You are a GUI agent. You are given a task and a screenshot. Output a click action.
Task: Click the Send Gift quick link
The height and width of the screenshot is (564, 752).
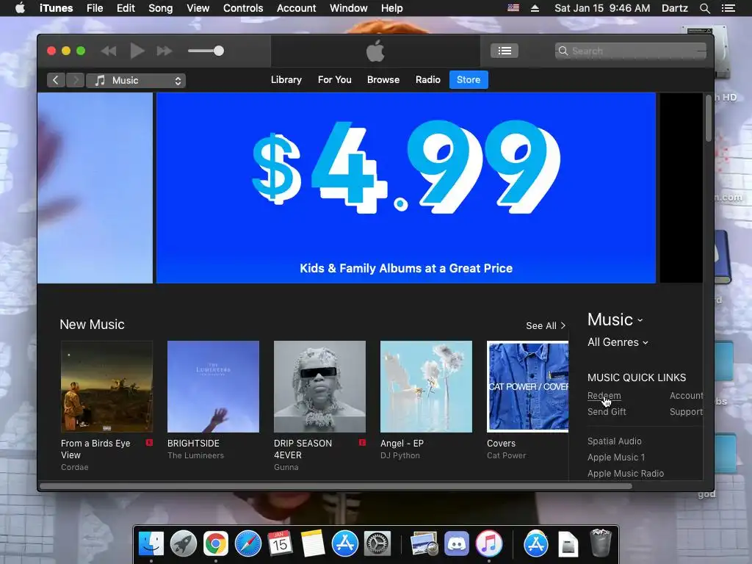point(607,412)
